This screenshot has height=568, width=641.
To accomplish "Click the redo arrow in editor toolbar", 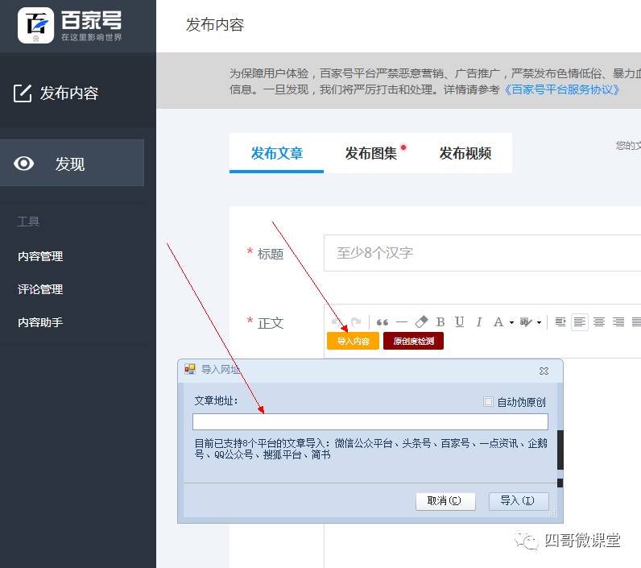I will pyautogui.click(x=356, y=321).
